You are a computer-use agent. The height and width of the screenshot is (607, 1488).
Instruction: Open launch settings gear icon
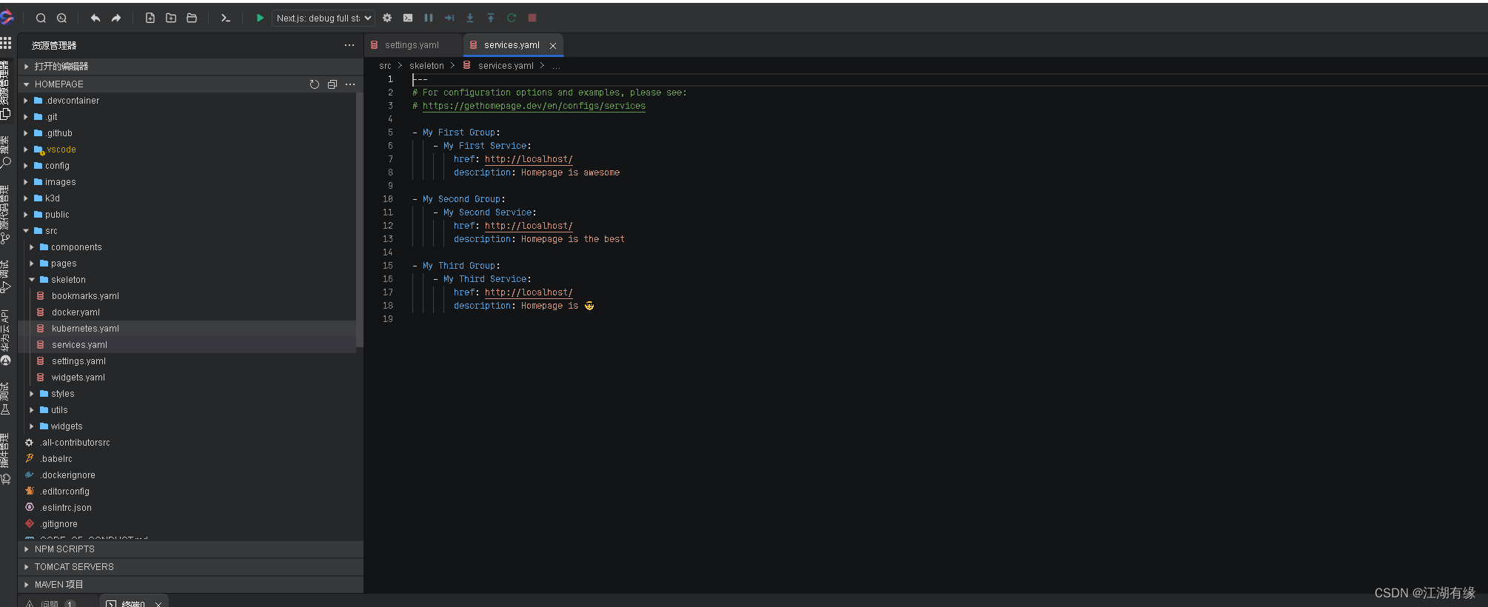pos(387,18)
